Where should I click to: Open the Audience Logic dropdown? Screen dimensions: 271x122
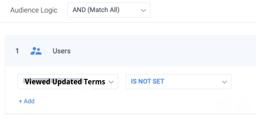pos(109,10)
